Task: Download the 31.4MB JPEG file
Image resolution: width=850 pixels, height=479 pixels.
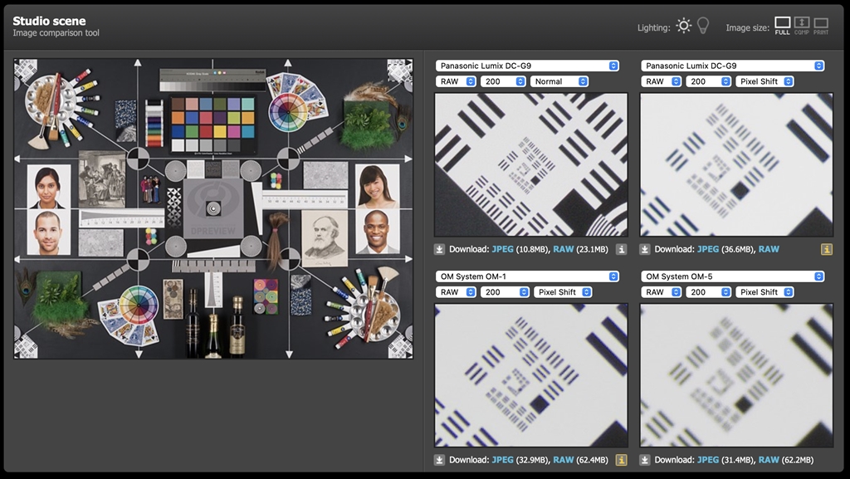Action: pos(708,460)
